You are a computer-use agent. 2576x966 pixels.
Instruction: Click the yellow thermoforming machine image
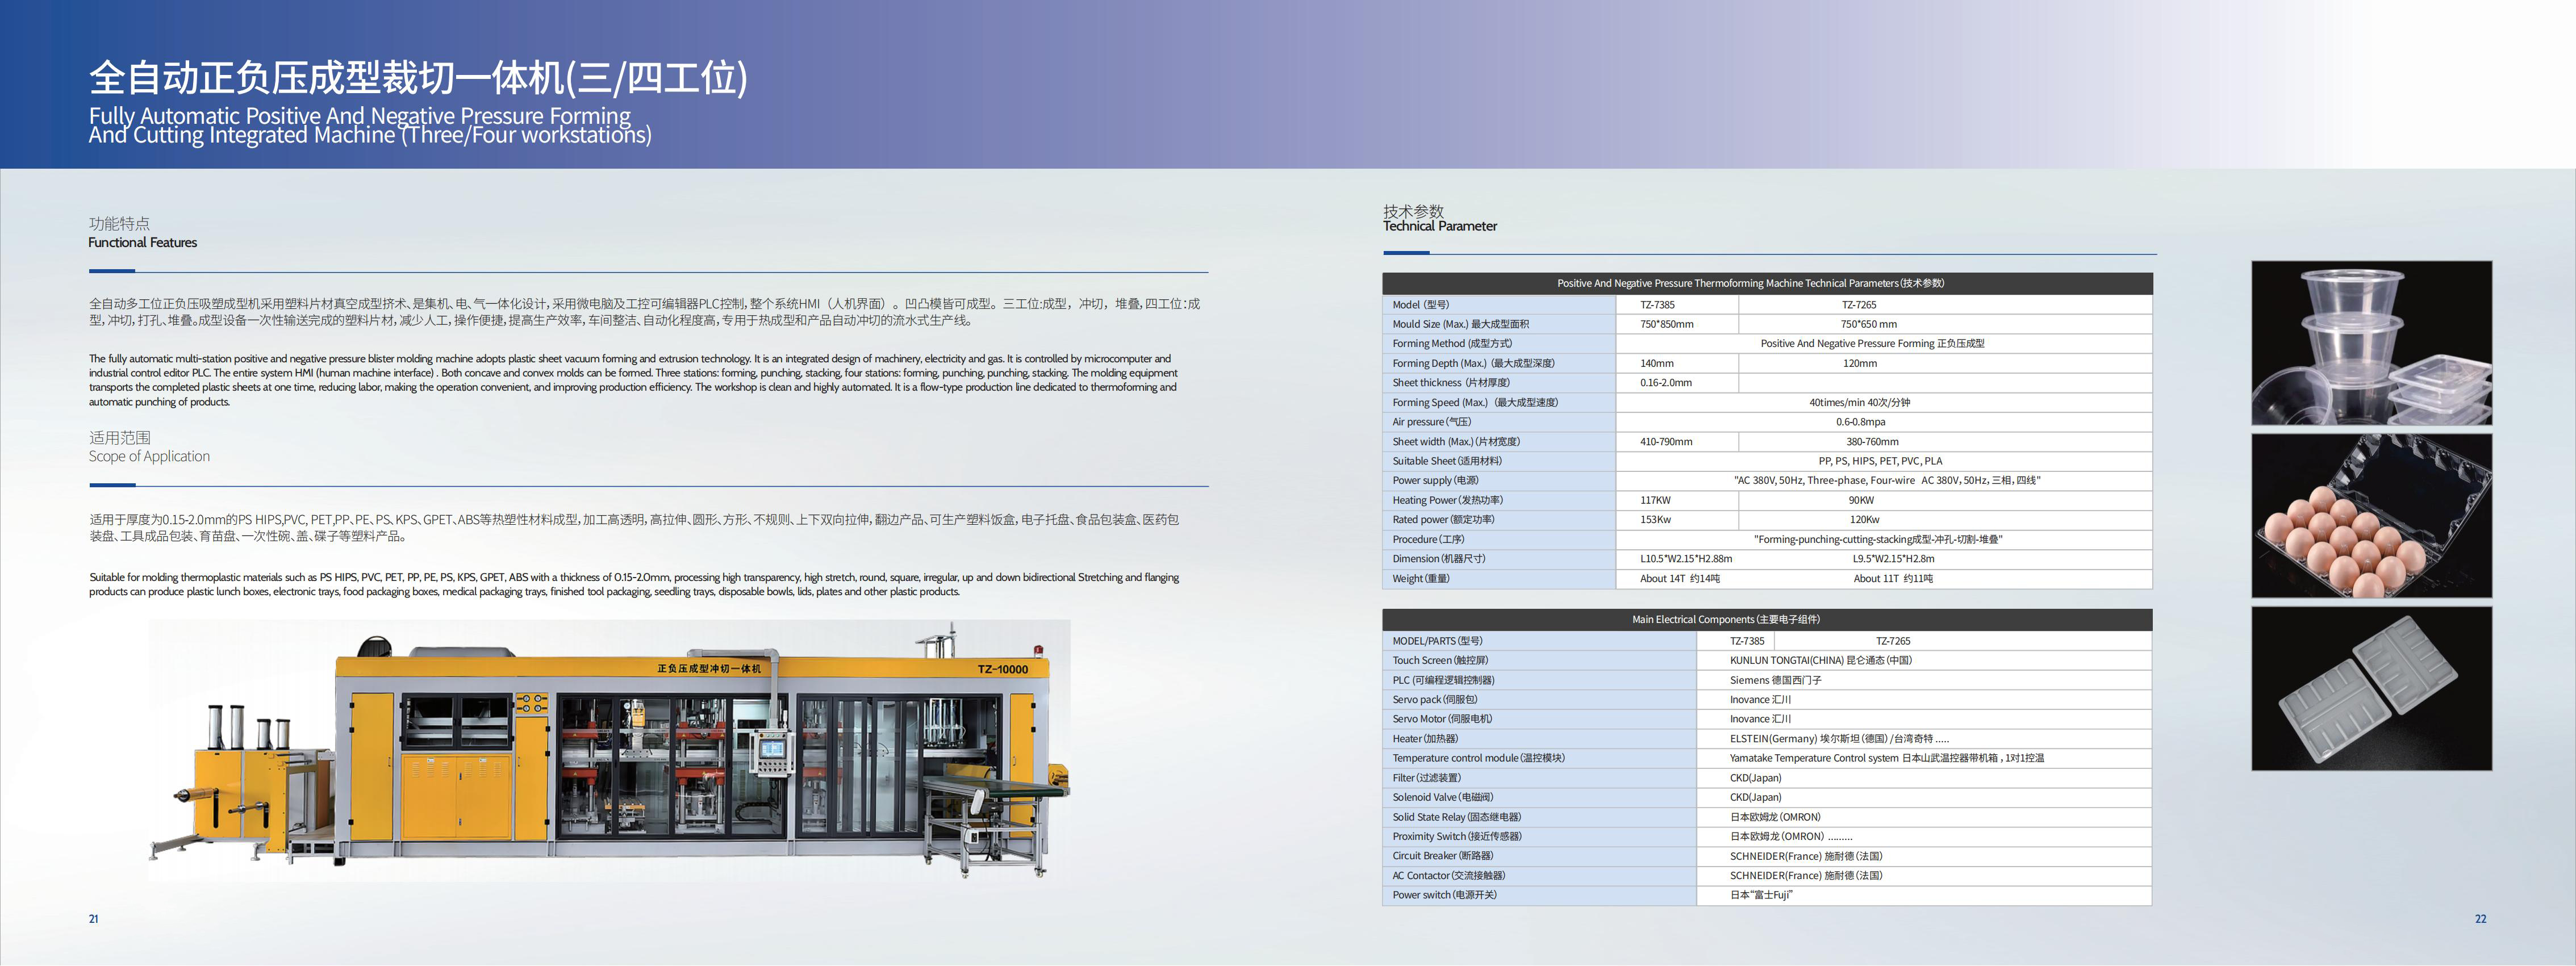pyautogui.click(x=610, y=751)
